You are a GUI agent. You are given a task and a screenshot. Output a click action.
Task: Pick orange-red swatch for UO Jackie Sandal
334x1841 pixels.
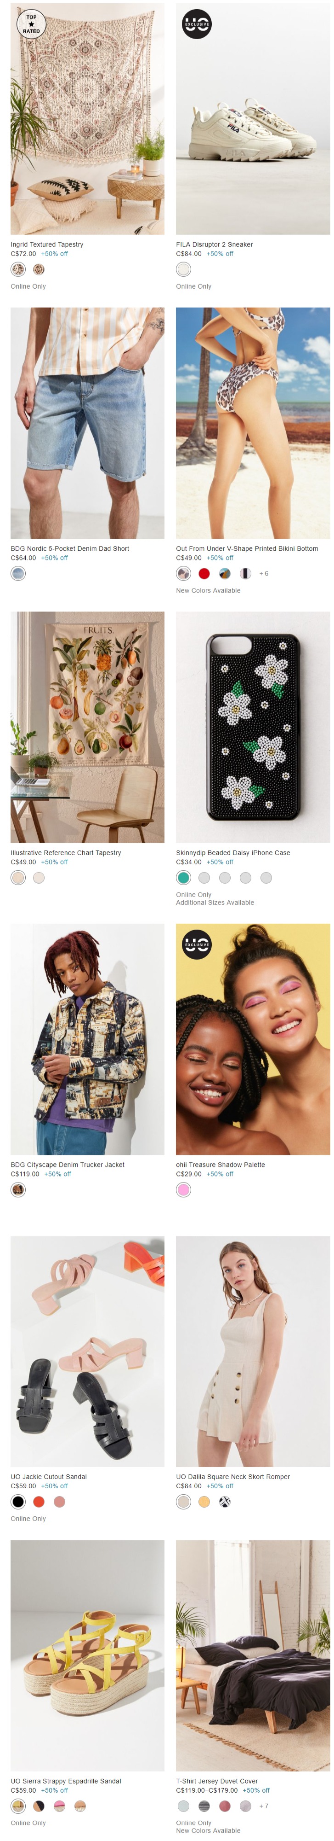point(39,1502)
